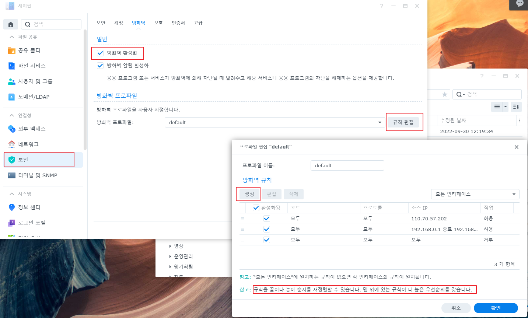Image resolution: width=528 pixels, height=318 pixels.
Task: Open the 방화벽 프로파일 default dropdown
Action: 275,122
